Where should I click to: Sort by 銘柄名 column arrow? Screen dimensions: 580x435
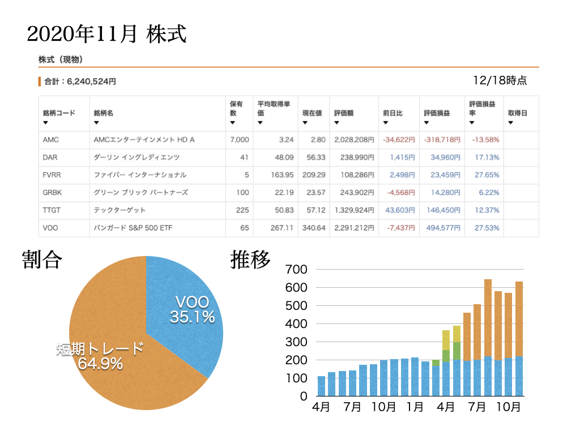tap(96, 123)
